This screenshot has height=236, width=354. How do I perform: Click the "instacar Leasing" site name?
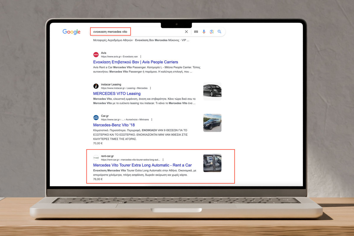(x=111, y=84)
